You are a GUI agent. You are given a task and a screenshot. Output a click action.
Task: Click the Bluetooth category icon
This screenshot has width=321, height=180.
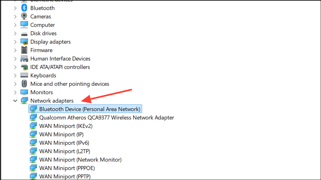(24, 8)
